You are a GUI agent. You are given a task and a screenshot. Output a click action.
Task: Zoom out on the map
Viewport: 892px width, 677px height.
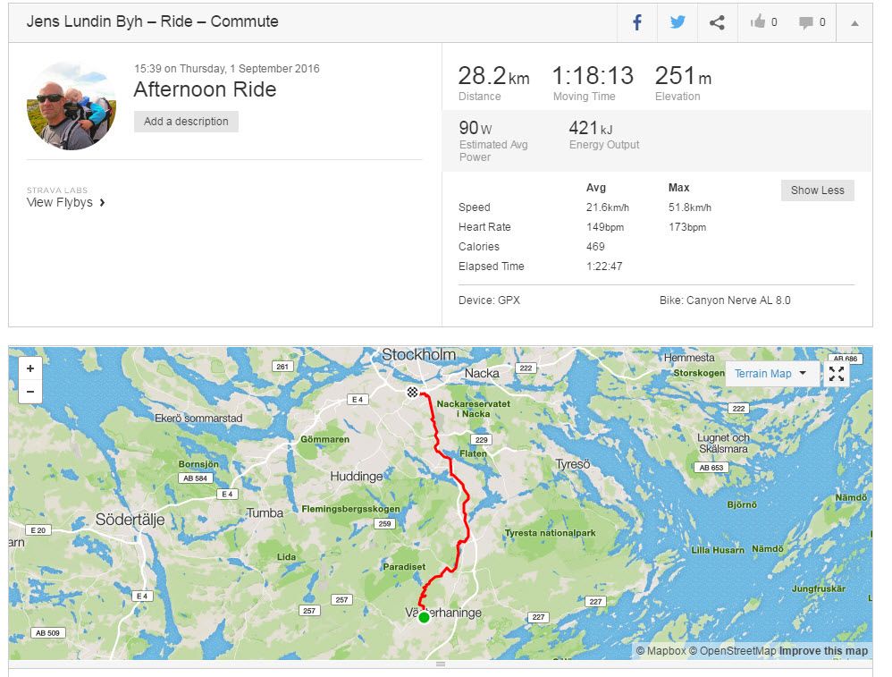(x=30, y=391)
